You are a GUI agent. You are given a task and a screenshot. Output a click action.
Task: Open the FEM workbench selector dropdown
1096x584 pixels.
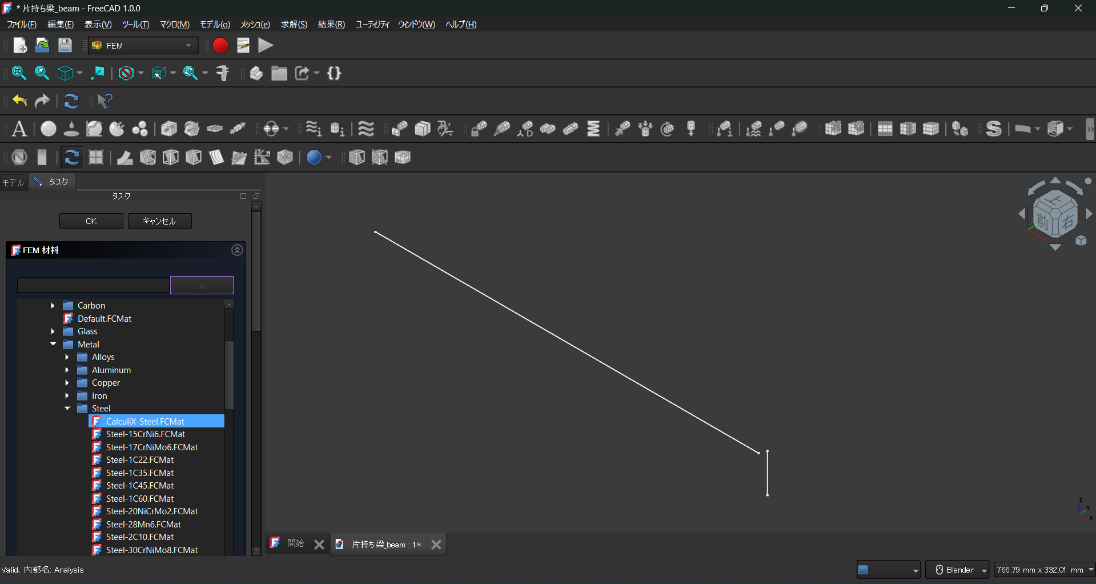tap(143, 46)
